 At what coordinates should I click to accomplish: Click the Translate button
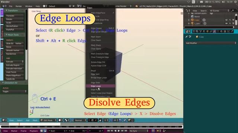[x=15, y=16]
